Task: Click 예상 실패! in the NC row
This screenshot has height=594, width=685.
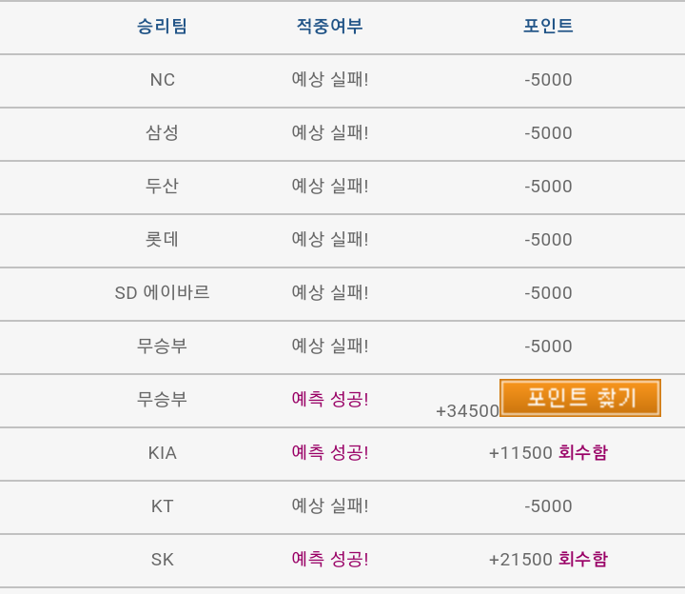Action: point(329,80)
